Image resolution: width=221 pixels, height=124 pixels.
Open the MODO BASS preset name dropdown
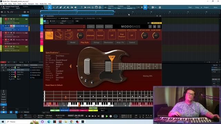[x=65, y=27]
